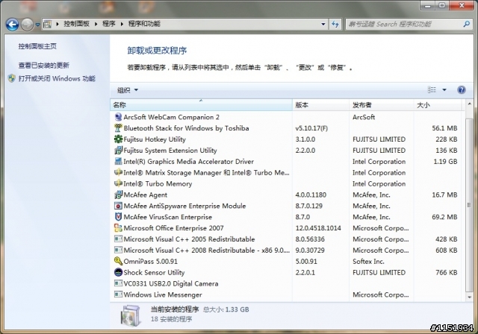Image resolution: width=478 pixels, height=334 pixels.
Task: Click scrollbar down arrow of program list
Action: click(469, 297)
